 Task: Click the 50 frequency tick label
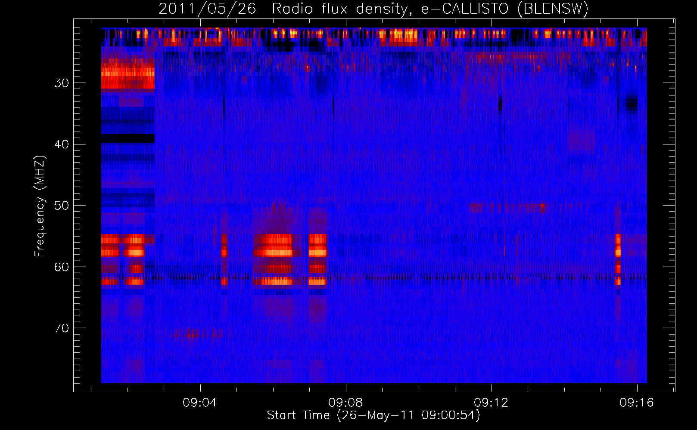(62, 206)
